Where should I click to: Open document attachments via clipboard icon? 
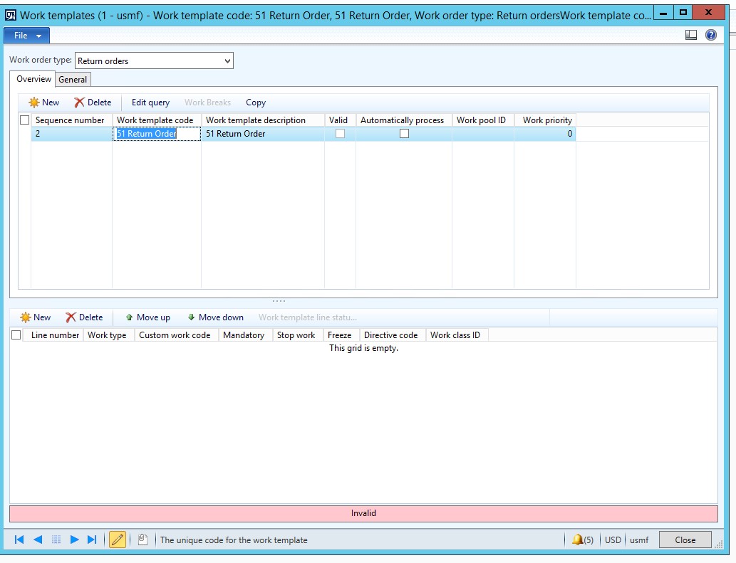pos(140,539)
